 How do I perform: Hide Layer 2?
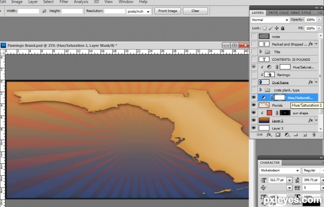(254, 120)
